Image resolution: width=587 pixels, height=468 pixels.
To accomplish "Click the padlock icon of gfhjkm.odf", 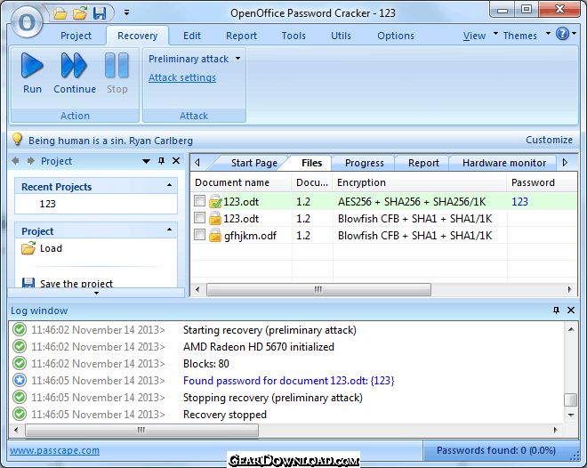I will coord(215,235).
